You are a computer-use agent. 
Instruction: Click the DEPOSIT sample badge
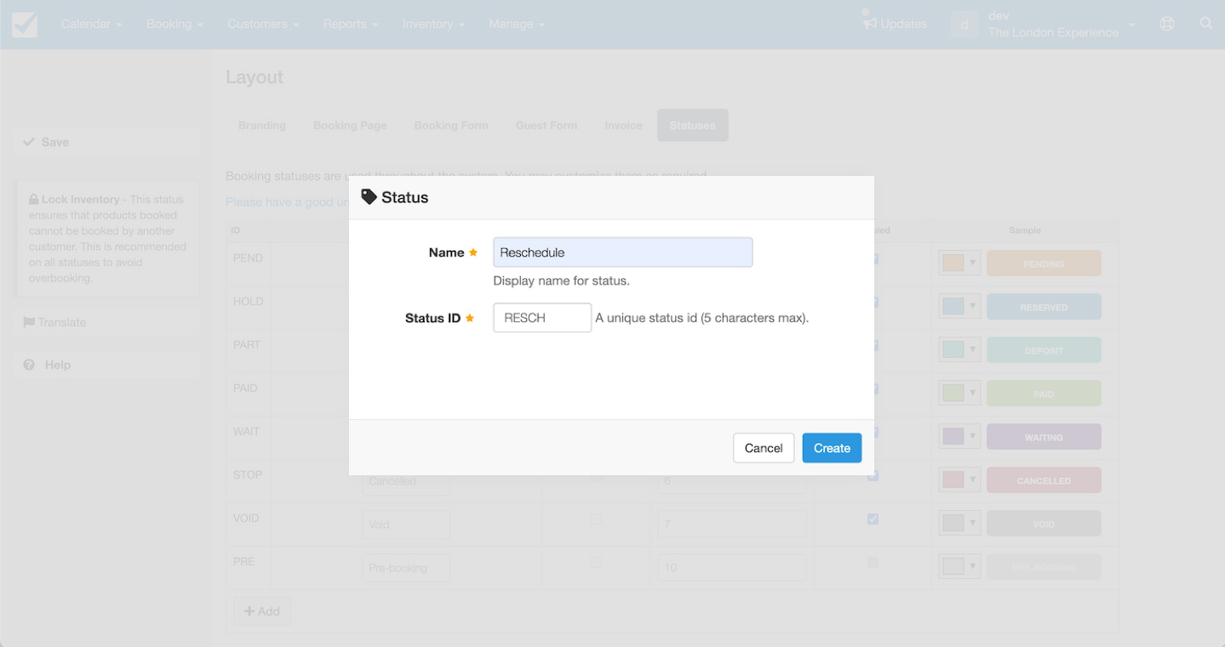[x=1044, y=350]
